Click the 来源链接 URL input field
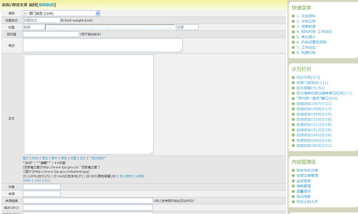358x214 pixels. point(88,201)
